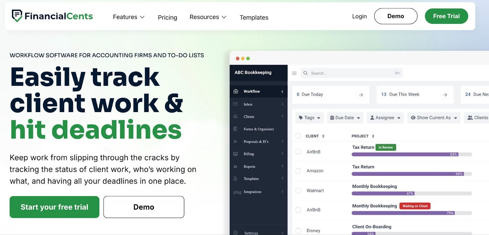Image resolution: width=489 pixels, height=235 pixels.
Task: Click the Proposals & El's icon
Action: point(235,141)
